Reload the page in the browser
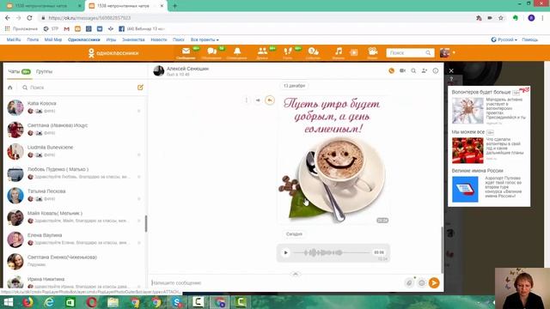 point(29,18)
